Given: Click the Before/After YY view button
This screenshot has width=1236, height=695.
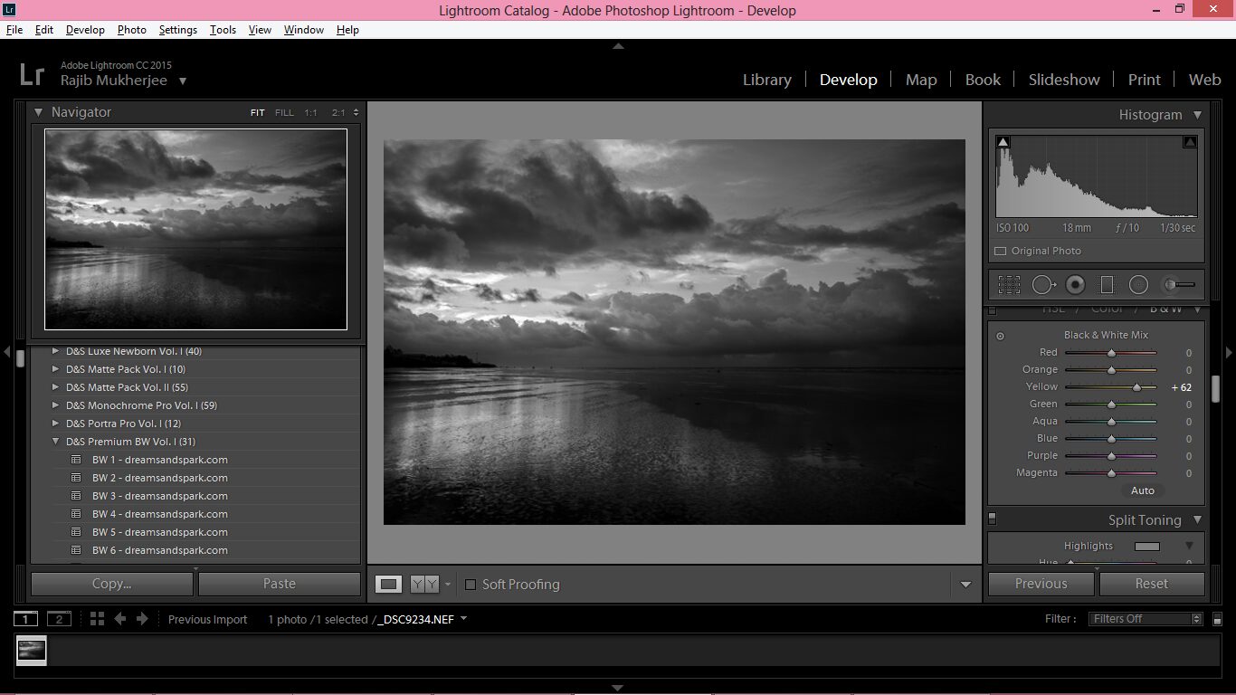Looking at the screenshot, I should (424, 585).
